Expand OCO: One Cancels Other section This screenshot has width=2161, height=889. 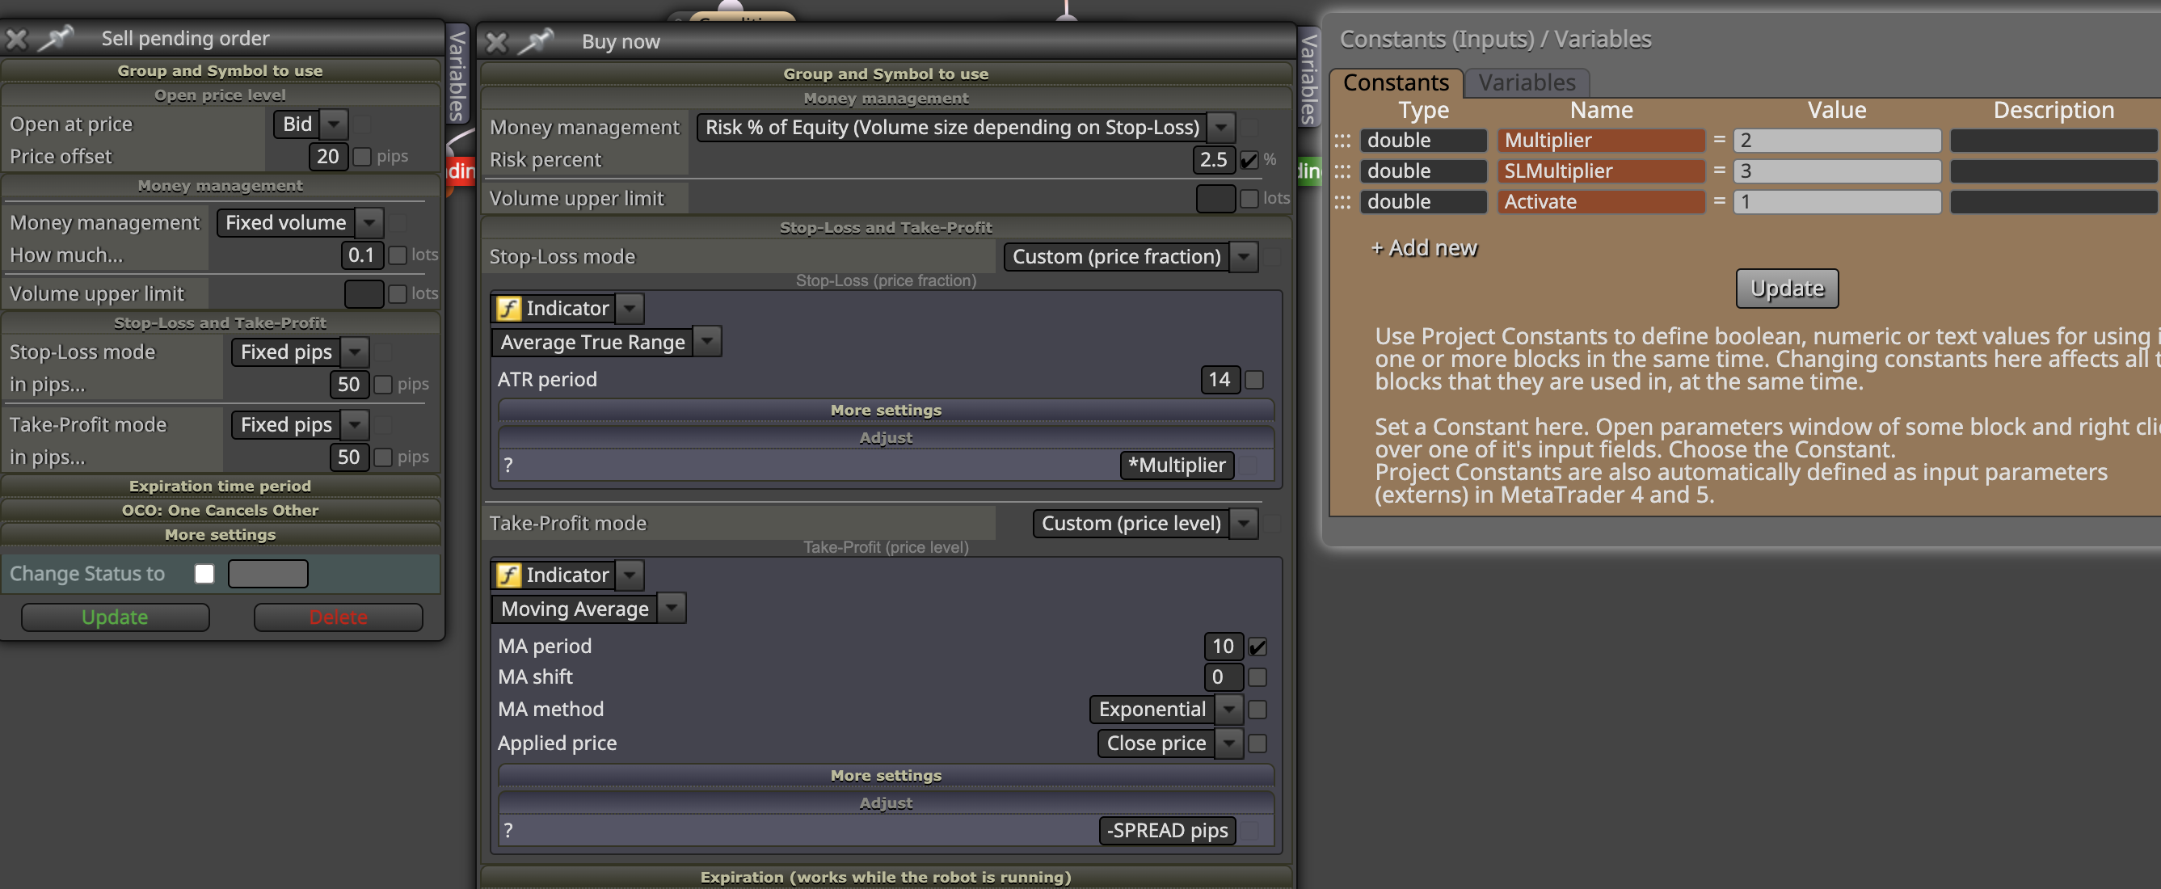220,511
